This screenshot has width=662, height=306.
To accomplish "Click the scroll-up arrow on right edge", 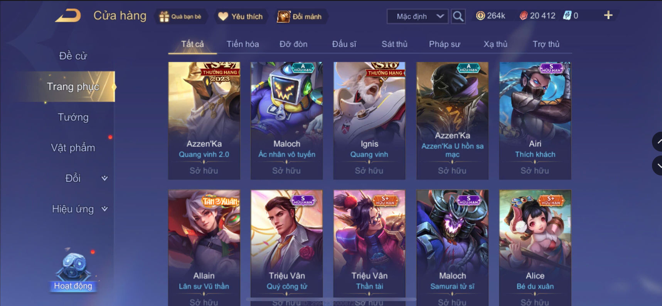I will [x=658, y=142].
